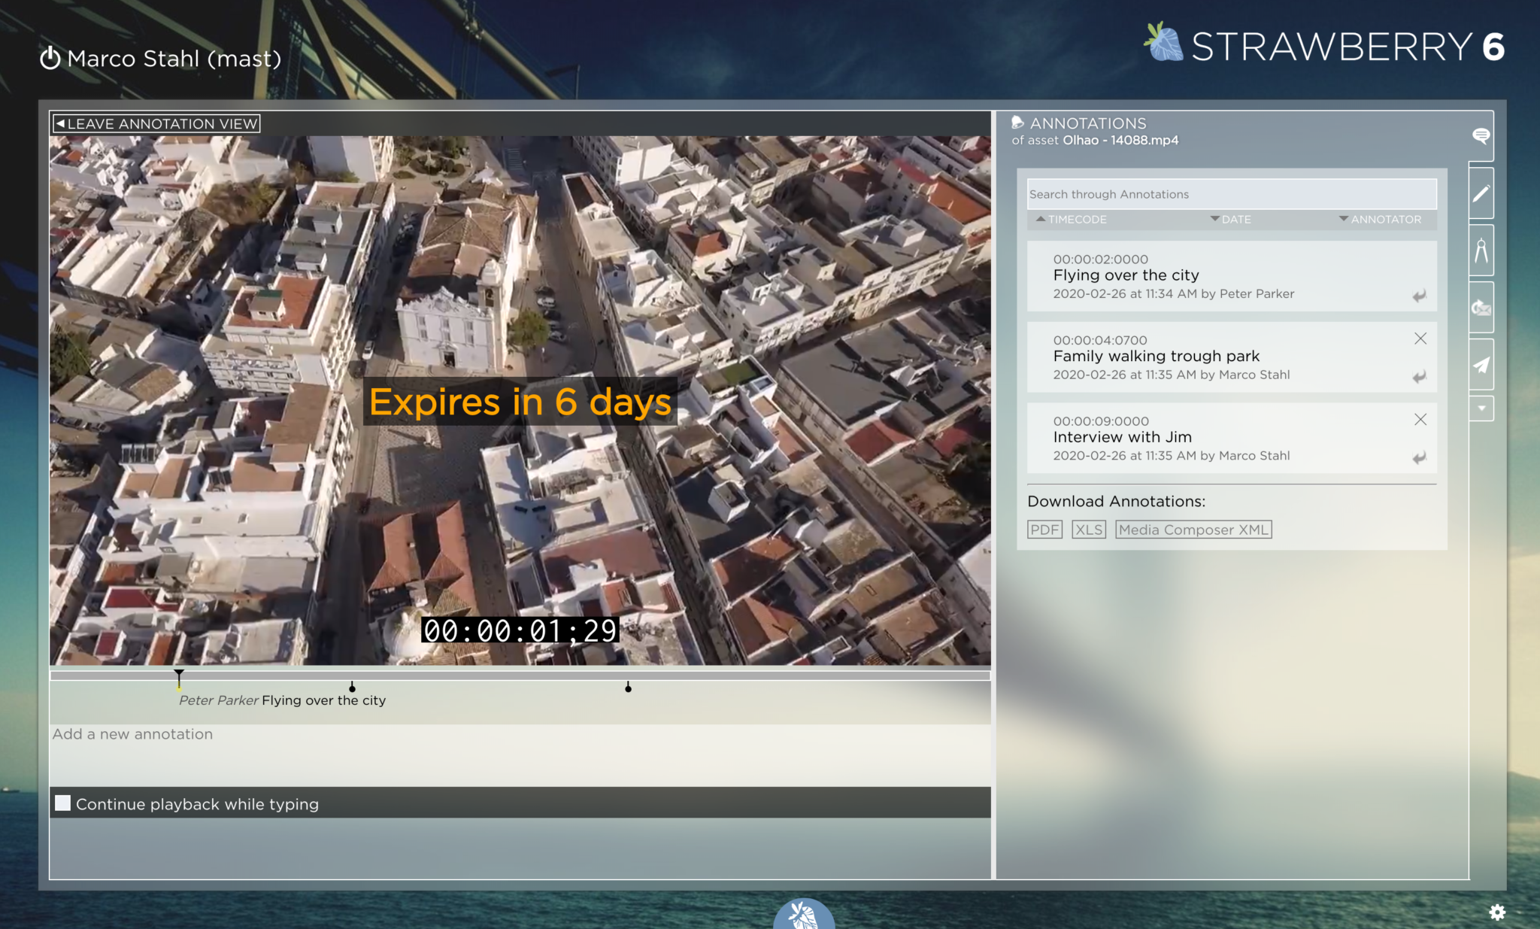Click Peter Parker label under timeline
This screenshot has width=1540, height=929.
(x=218, y=700)
